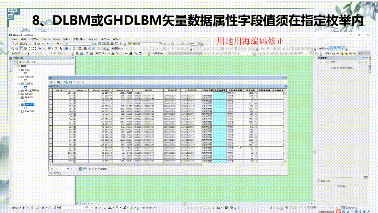
Task: Click the Open document folder icon
Action: point(16,44)
